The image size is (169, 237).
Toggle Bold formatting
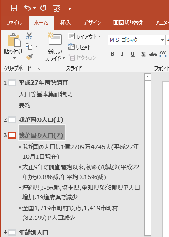(112, 54)
